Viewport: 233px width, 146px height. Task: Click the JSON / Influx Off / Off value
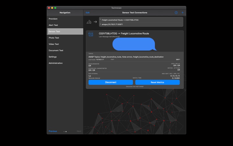[x=176, y=65]
